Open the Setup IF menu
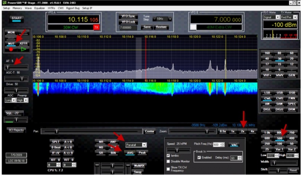 point(87,8)
